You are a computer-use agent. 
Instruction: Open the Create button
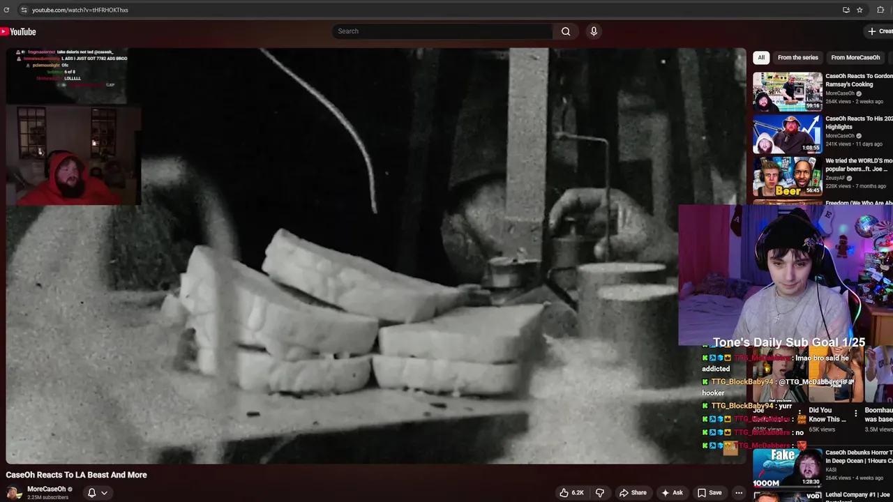click(879, 31)
